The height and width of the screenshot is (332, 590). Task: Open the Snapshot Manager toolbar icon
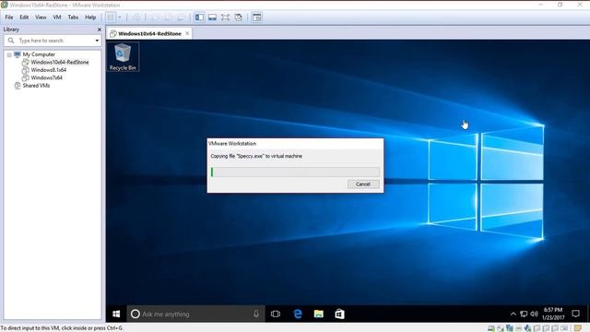click(181, 18)
